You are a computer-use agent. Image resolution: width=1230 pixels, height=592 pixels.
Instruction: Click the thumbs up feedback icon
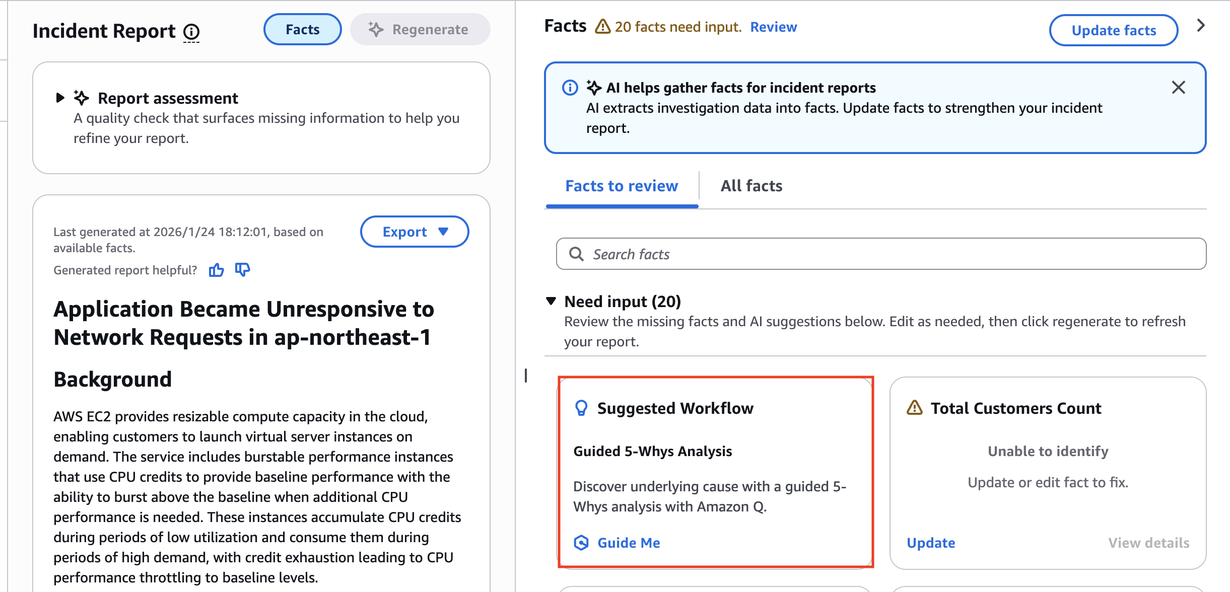coord(217,270)
